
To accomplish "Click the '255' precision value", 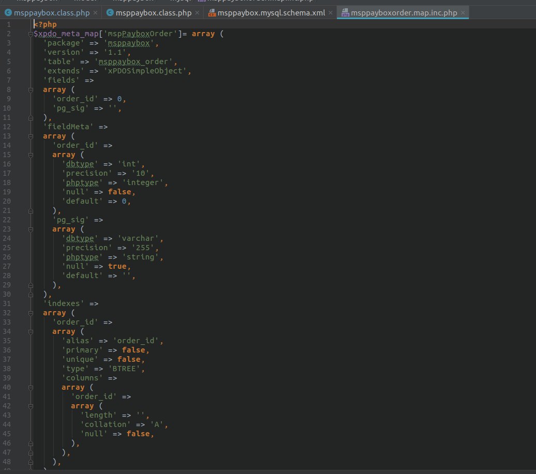I will 143,248.
